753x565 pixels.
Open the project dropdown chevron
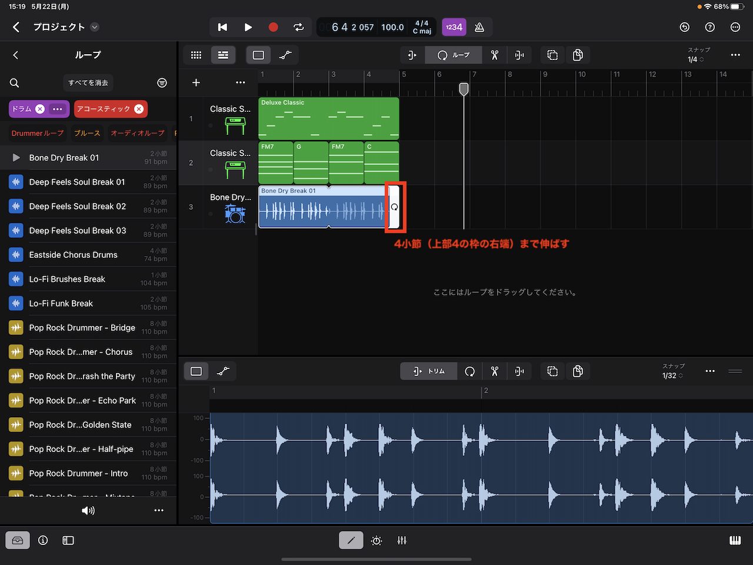(95, 27)
